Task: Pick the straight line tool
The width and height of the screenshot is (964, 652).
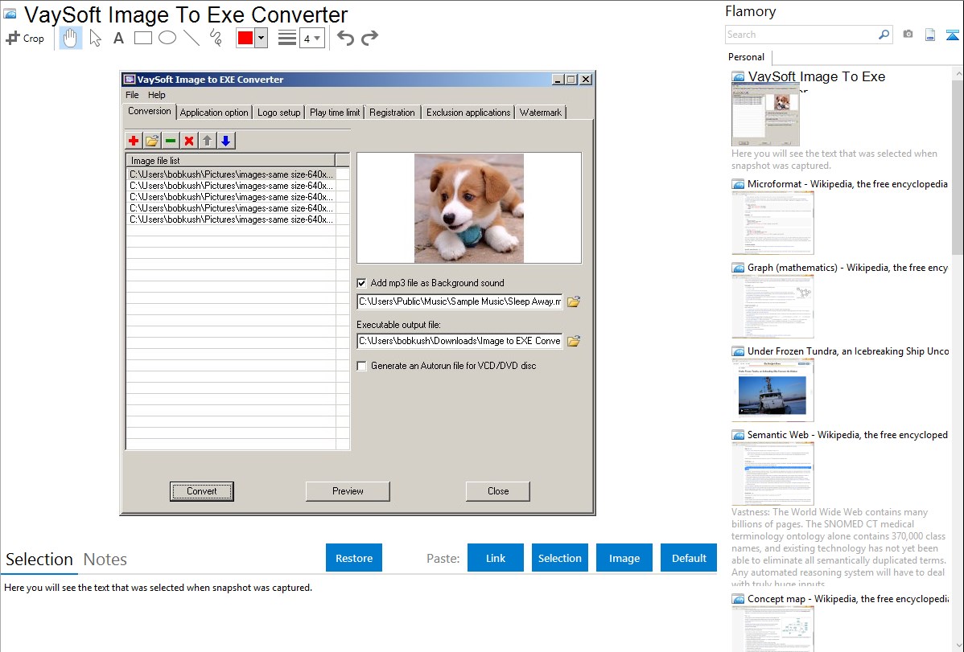Action: click(x=192, y=38)
